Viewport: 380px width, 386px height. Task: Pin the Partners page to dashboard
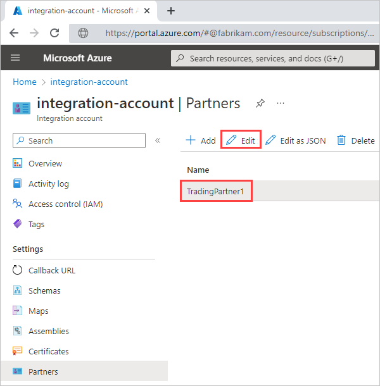click(x=260, y=103)
